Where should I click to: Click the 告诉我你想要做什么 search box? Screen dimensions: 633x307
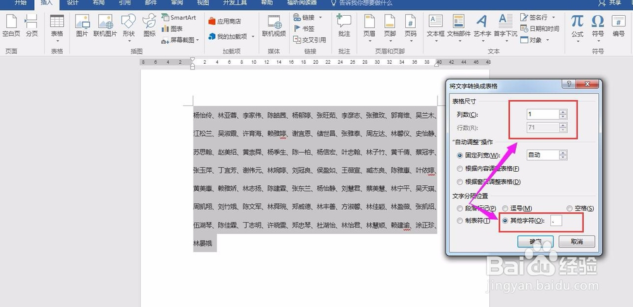pos(361,3)
